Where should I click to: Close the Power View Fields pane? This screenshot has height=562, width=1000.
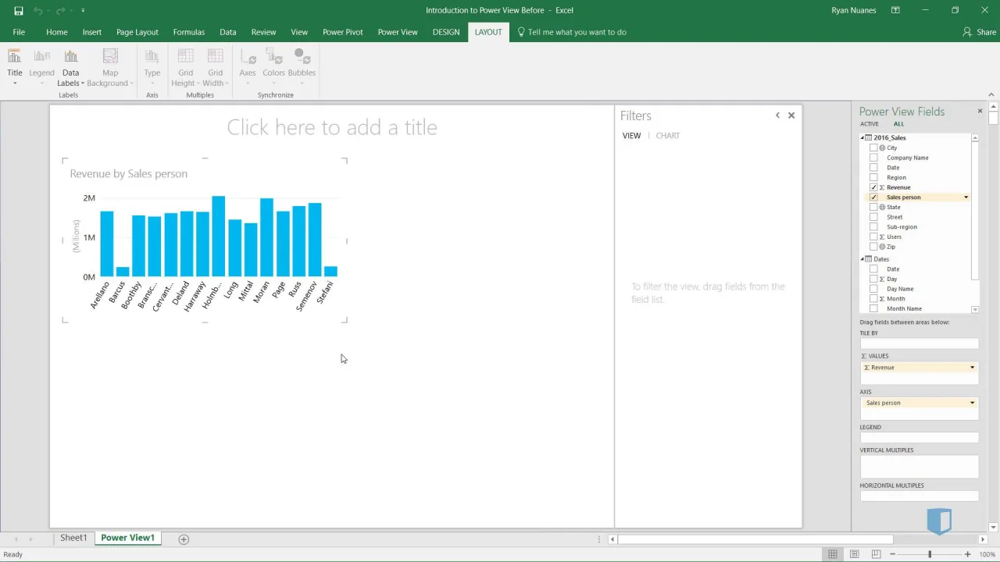(980, 111)
